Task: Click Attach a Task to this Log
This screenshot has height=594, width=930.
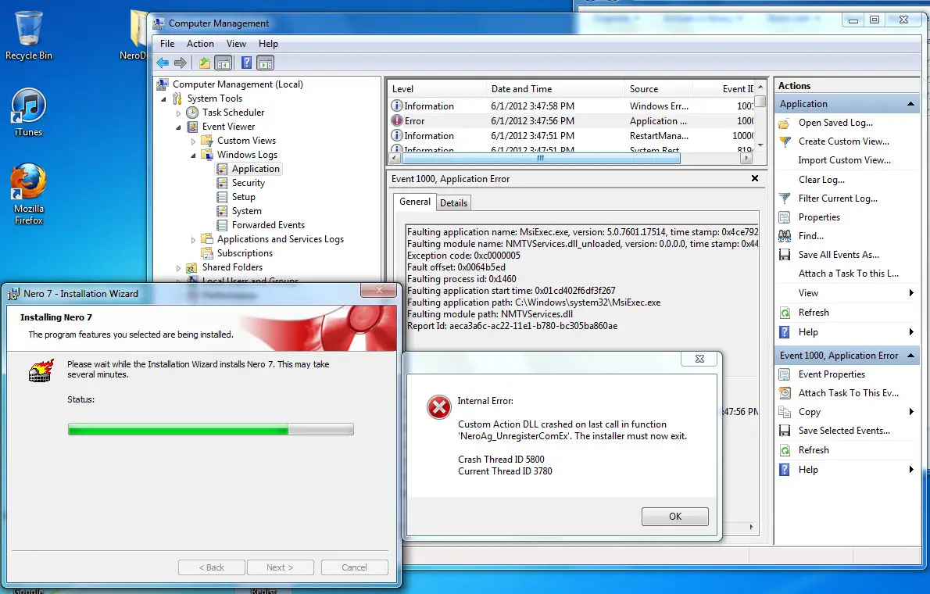Action: (848, 274)
